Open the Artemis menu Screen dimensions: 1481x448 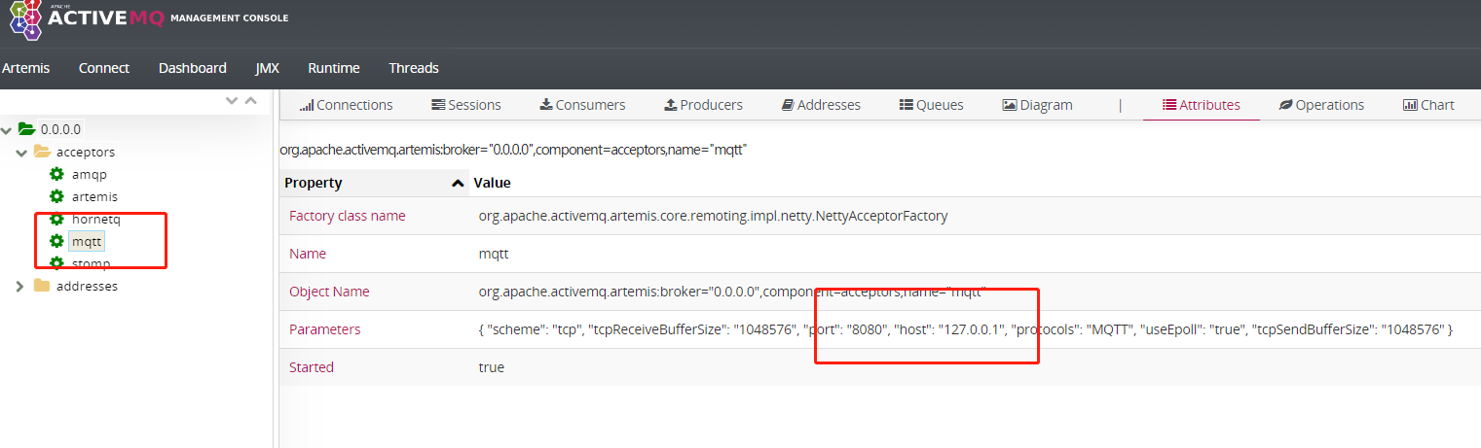click(25, 68)
